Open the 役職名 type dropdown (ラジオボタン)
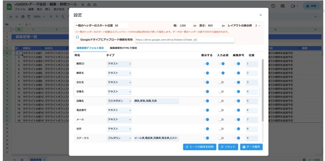This screenshot has height=161, width=325. (119, 101)
